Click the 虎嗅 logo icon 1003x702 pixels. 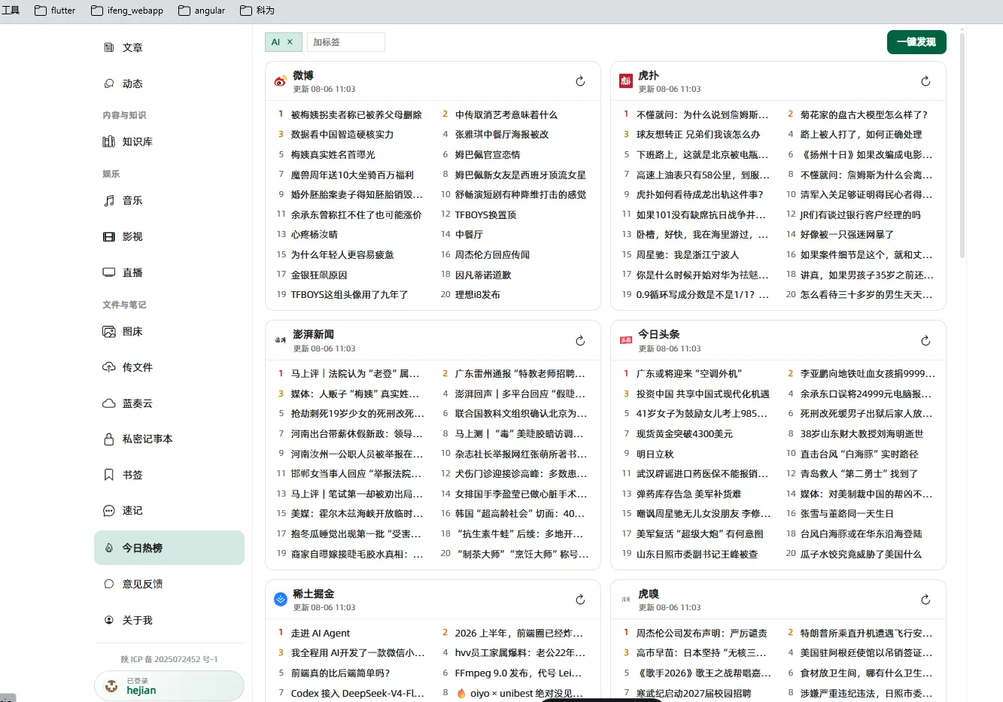[625, 600]
